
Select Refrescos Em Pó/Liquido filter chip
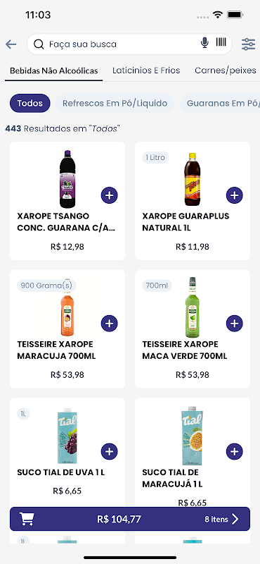115,103
